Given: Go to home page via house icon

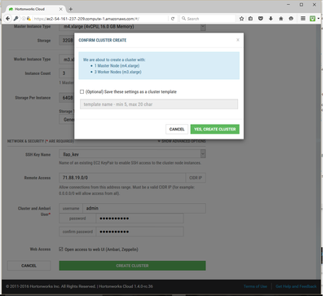Looking at the screenshot, I should (x=281, y=19).
